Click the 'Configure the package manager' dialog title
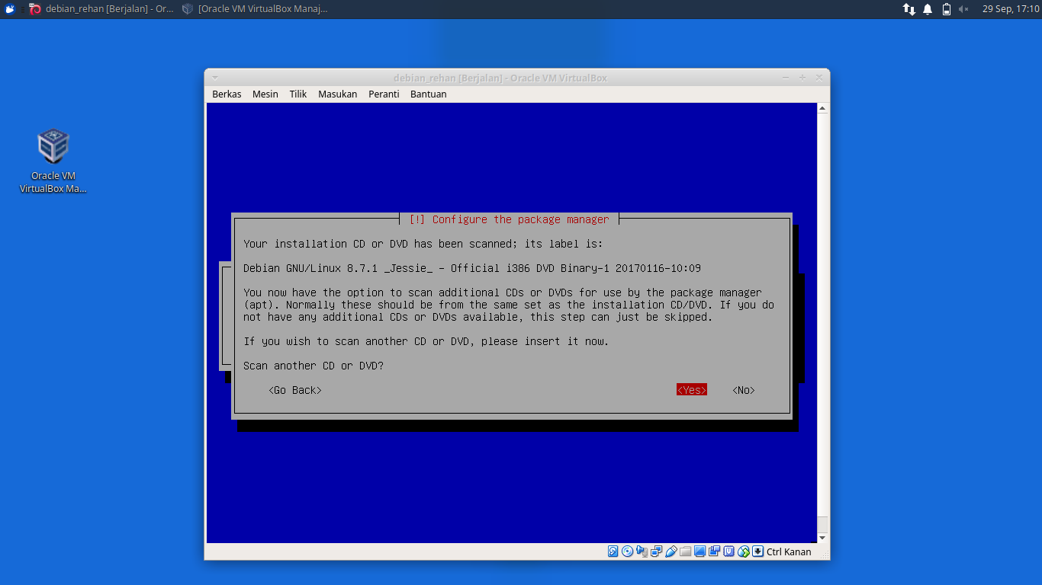Image resolution: width=1042 pixels, height=585 pixels. coord(509,219)
